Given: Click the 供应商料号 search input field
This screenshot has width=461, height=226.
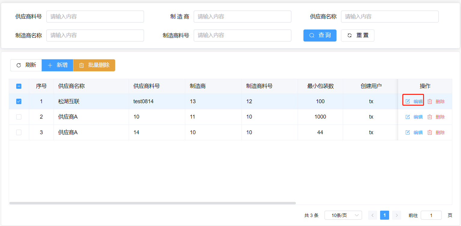Looking at the screenshot, I should click(x=95, y=17).
